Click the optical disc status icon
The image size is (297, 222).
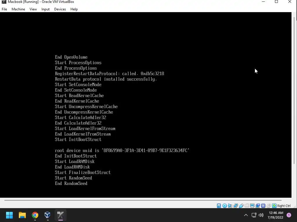(224, 206)
